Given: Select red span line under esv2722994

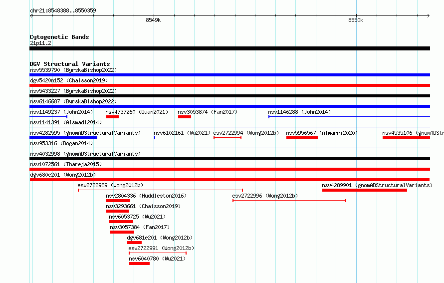Looking at the screenshot, I should point(227,138).
